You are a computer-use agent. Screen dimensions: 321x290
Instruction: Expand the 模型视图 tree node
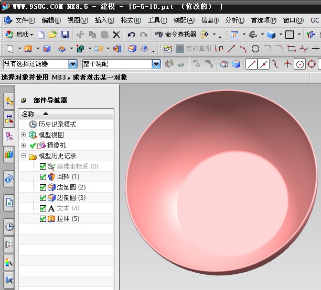coord(23,135)
